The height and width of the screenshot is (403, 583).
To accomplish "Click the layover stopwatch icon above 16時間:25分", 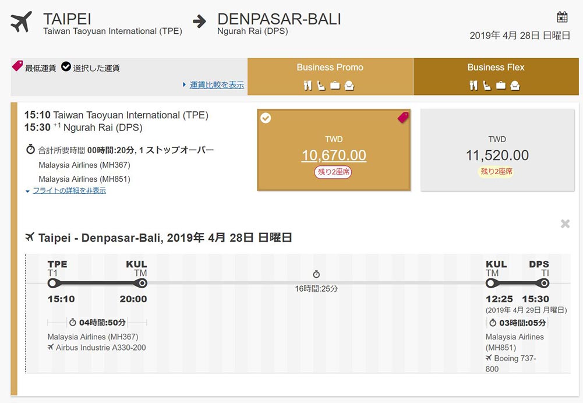I will click(316, 274).
